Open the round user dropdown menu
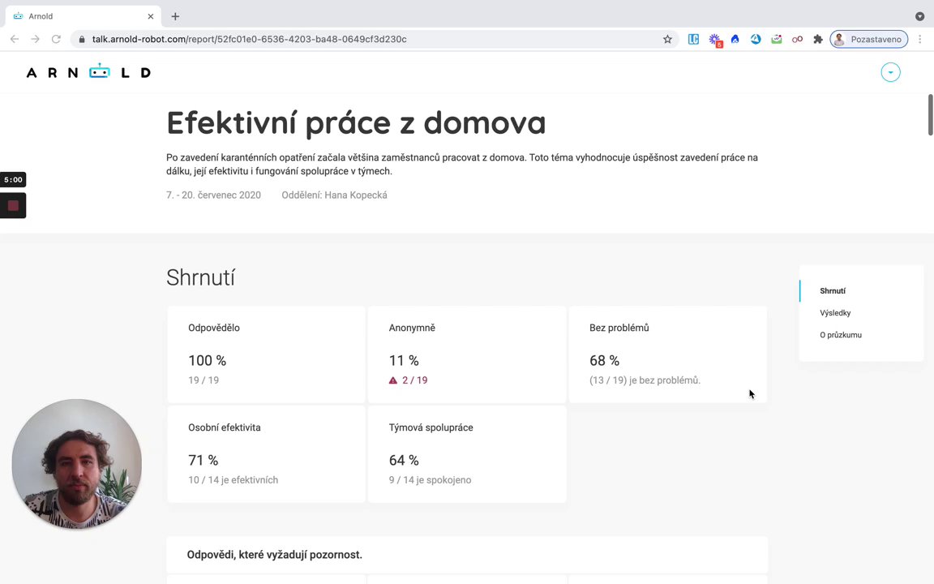 pos(890,72)
